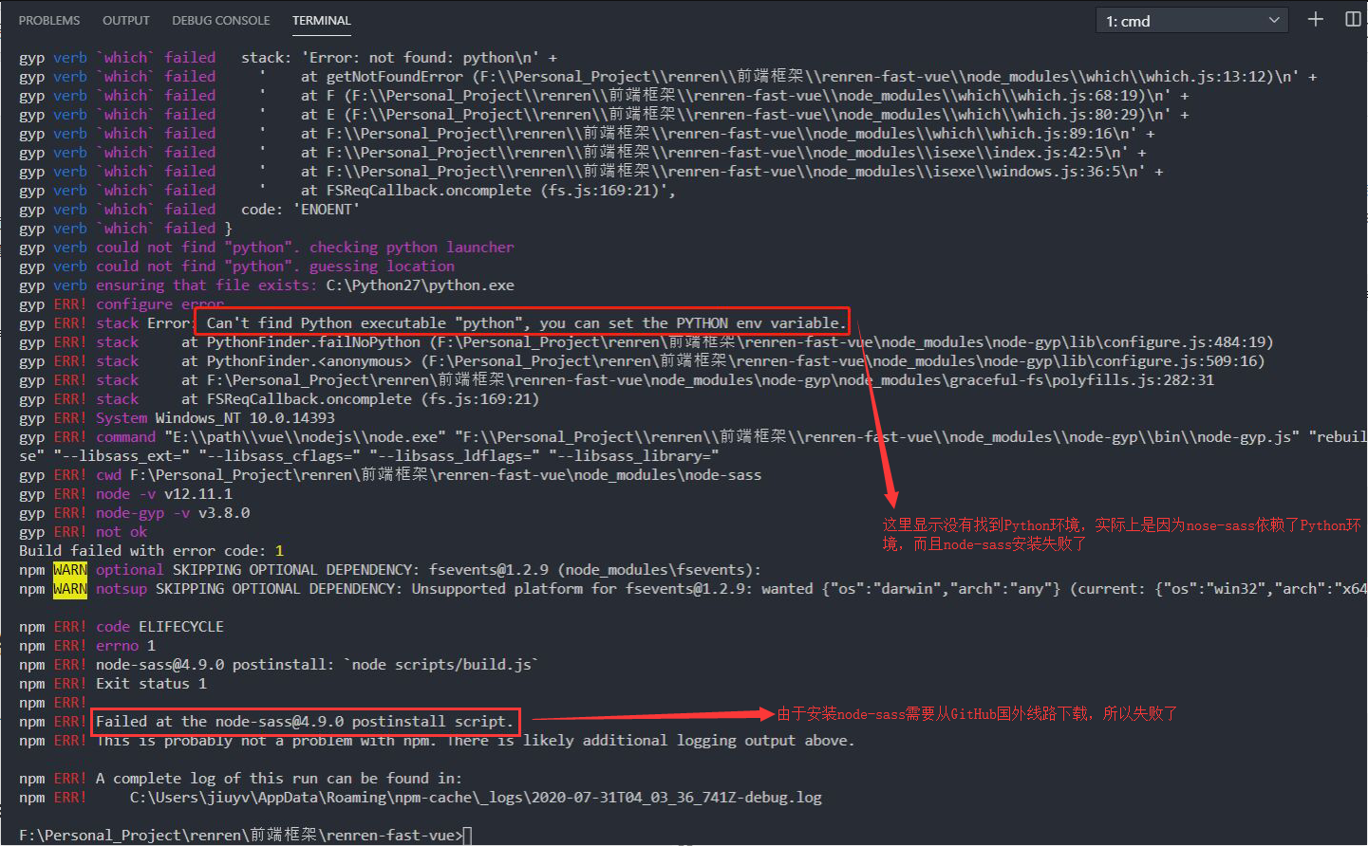Click 'Can't find Python executable' error text
The image size is (1368, 846).
525,323
